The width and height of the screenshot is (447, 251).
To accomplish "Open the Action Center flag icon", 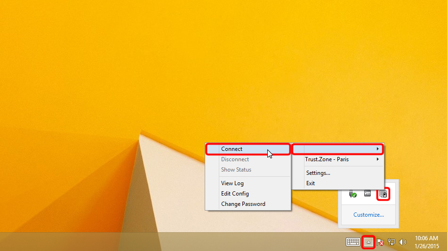I will pos(380,242).
